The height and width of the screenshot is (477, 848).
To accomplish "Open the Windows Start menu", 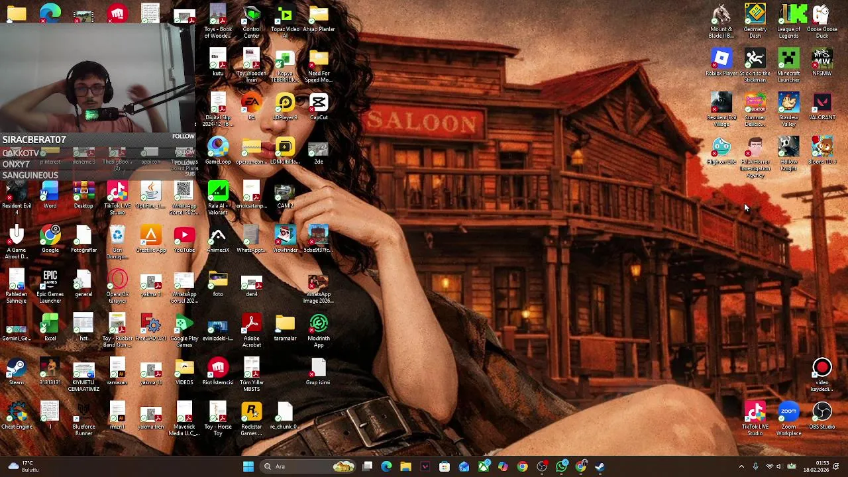I will [x=248, y=466].
